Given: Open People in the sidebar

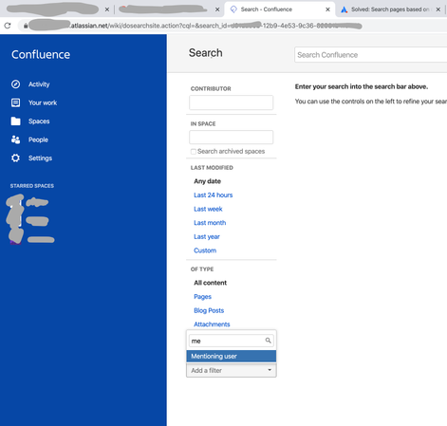Looking at the screenshot, I should point(38,139).
